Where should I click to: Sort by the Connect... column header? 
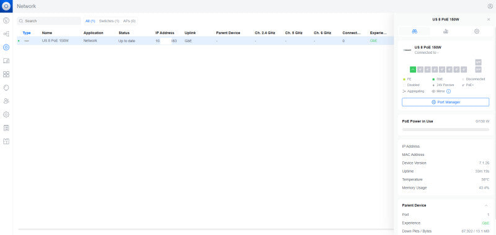coord(352,33)
